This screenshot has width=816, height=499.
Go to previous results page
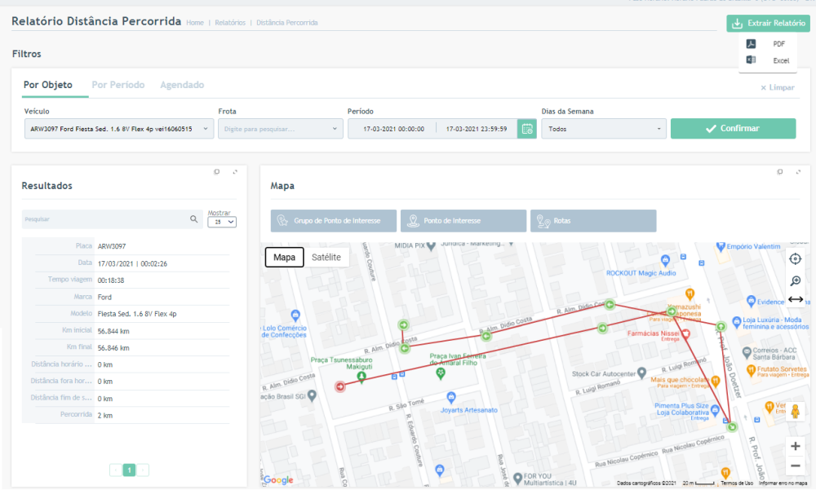(116, 470)
